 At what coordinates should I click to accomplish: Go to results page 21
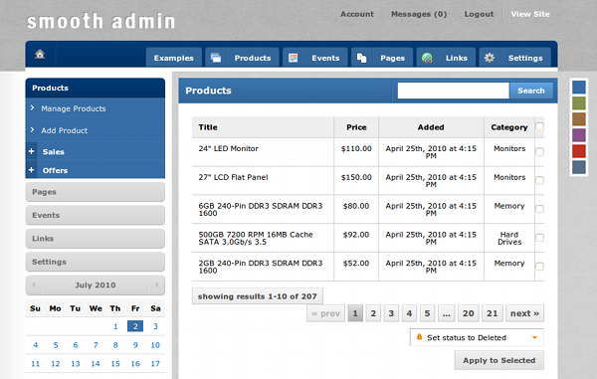(x=492, y=313)
